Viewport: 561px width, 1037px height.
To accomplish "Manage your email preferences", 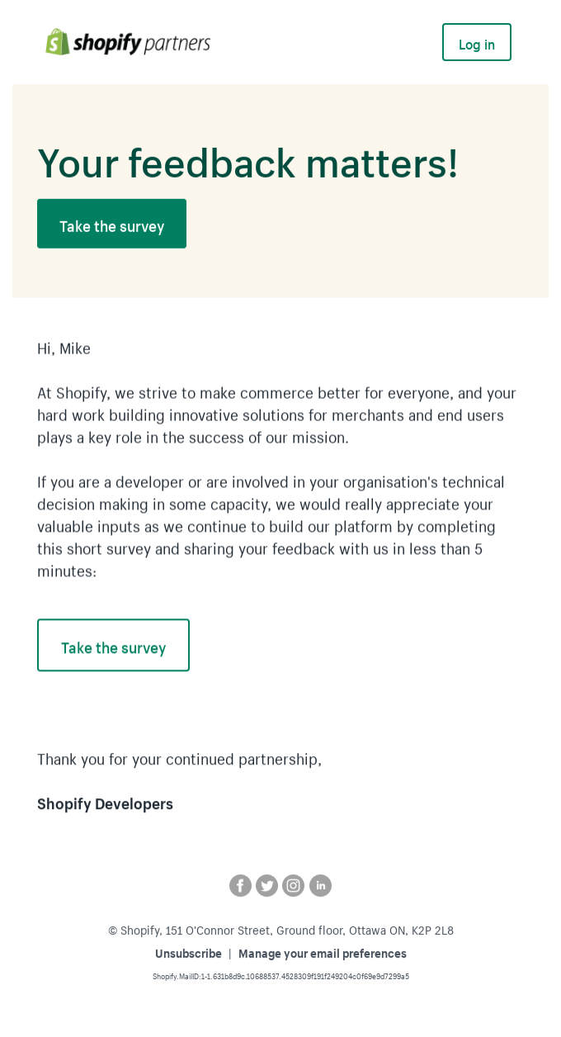I will 322,954.
